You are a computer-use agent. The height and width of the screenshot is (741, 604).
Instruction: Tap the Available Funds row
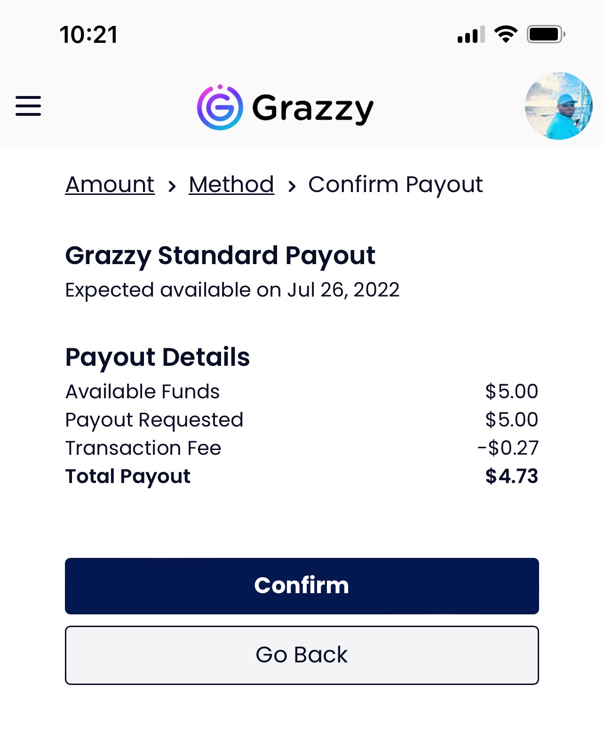pyautogui.click(x=302, y=391)
